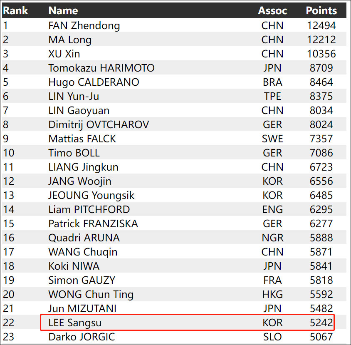Click Liam PITCHFORD's ENG association cell
Viewport: 351px width, 345px height.
pyautogui.click(x=272, y=210)
